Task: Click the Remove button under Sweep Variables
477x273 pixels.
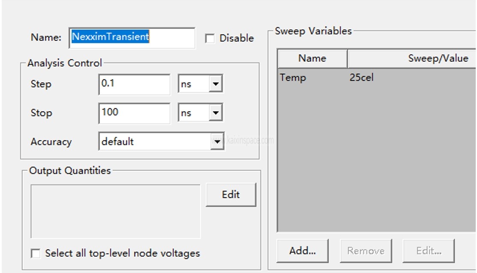Action: (x=366, y=251)
